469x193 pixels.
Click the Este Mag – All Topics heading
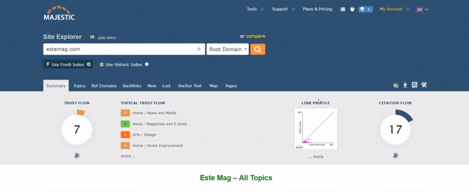pyautogui.click(x=236, y=178)
